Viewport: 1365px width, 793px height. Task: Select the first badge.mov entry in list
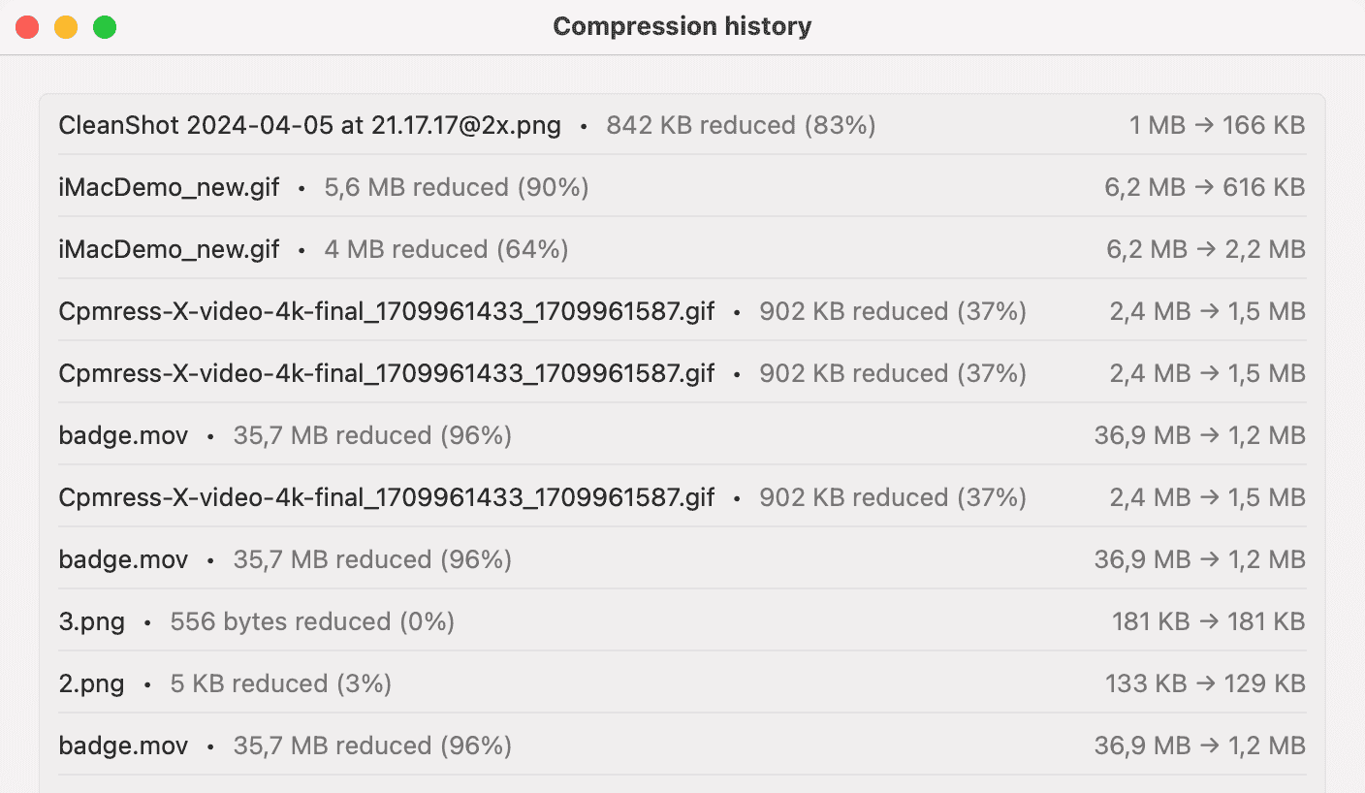(123, 435)
